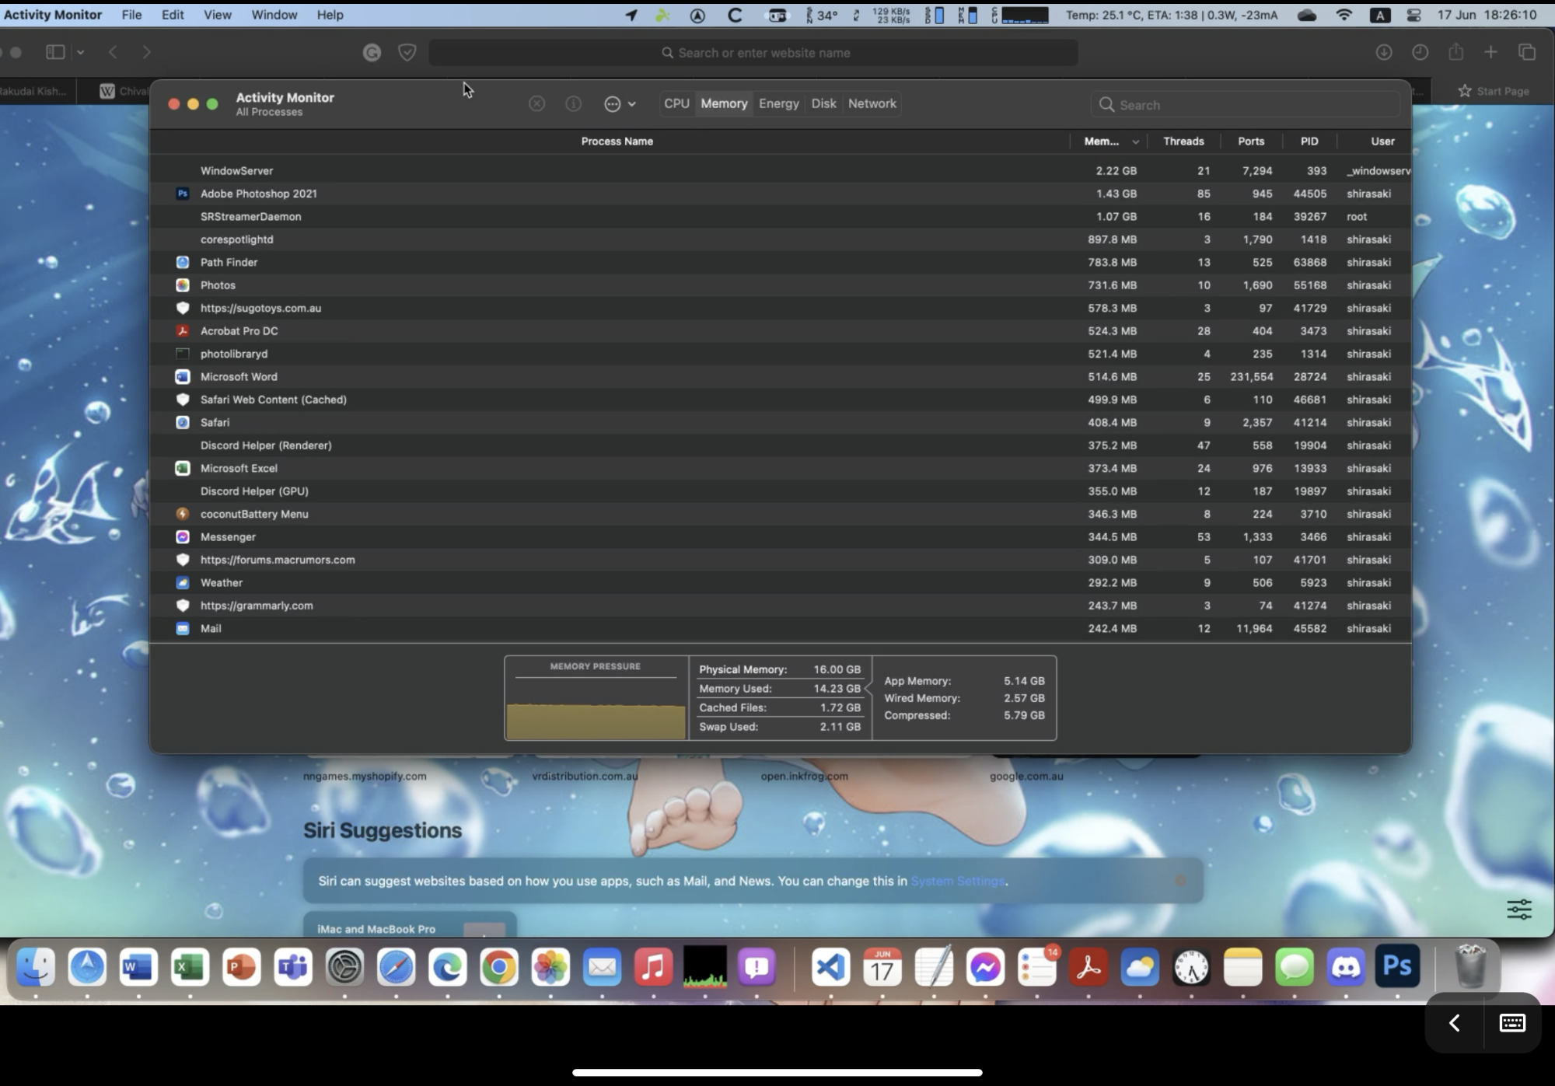This screenshot has width=1555, height=1086.
Task: Toggle the Safari sidebar button
Action: 55,52
